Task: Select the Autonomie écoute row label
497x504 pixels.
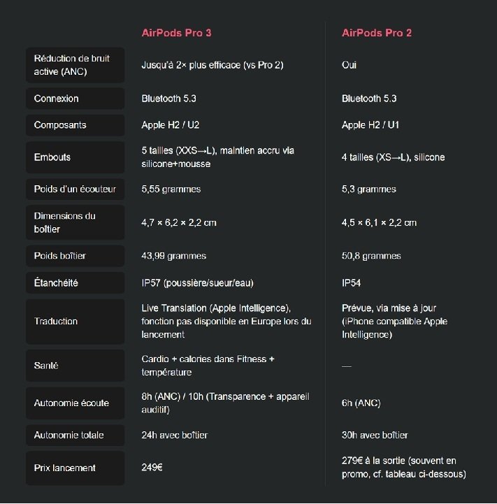Action: (x=71, y=403)
